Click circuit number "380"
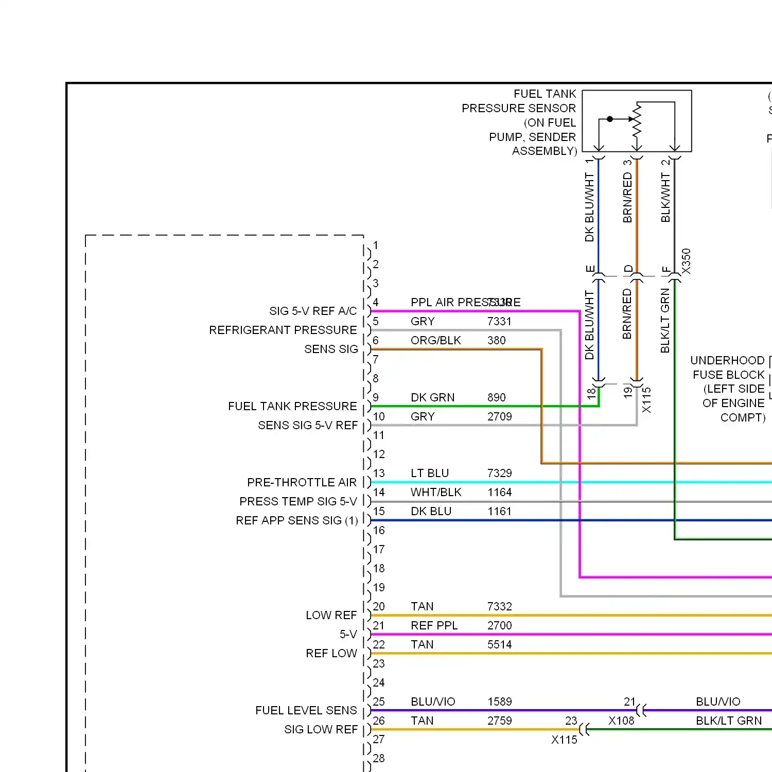This screenshot has height=772, width=772. tap(497, 340)
